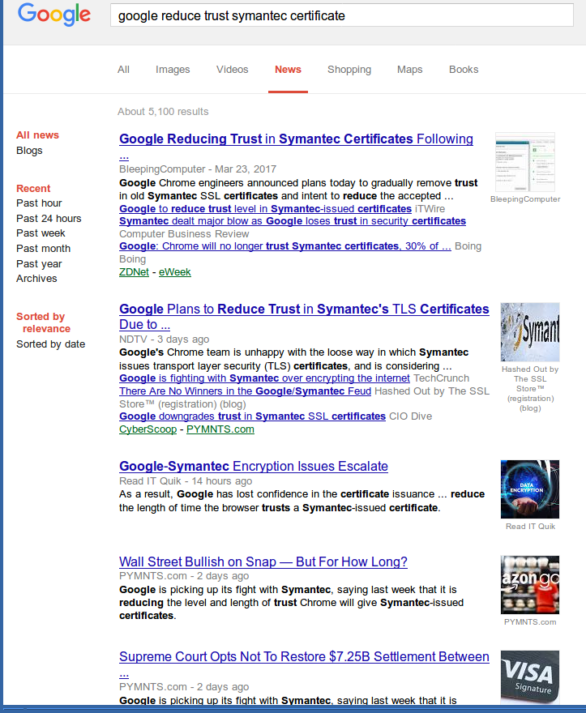This screenshot has height=713, width=586.
Task: Open the Shopping tab
Action: (349, 70)
